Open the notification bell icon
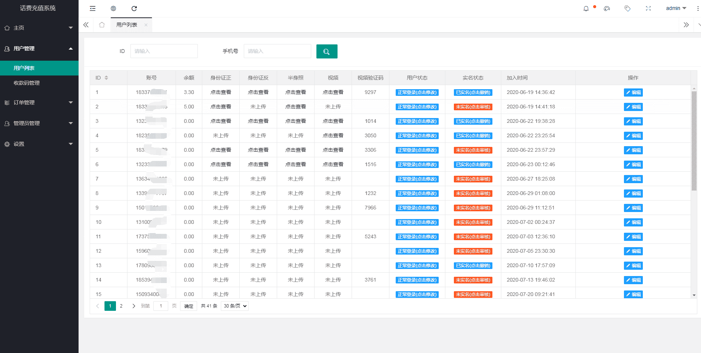The width and height of the screenshot is (701, 353). pos(586,9)
